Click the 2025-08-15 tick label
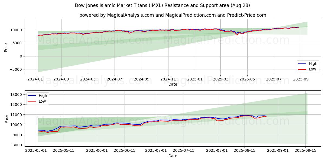This screenshot has width=325, height=162. [x=245, y=151]
